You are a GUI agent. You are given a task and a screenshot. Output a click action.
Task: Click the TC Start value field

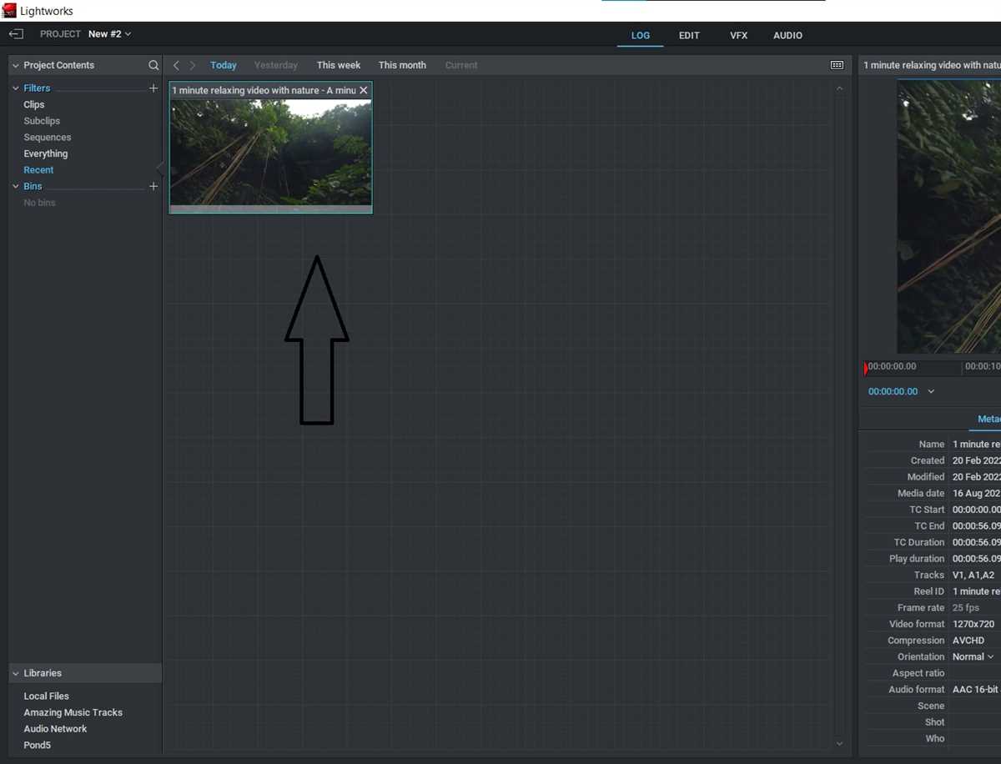[976, 510]
